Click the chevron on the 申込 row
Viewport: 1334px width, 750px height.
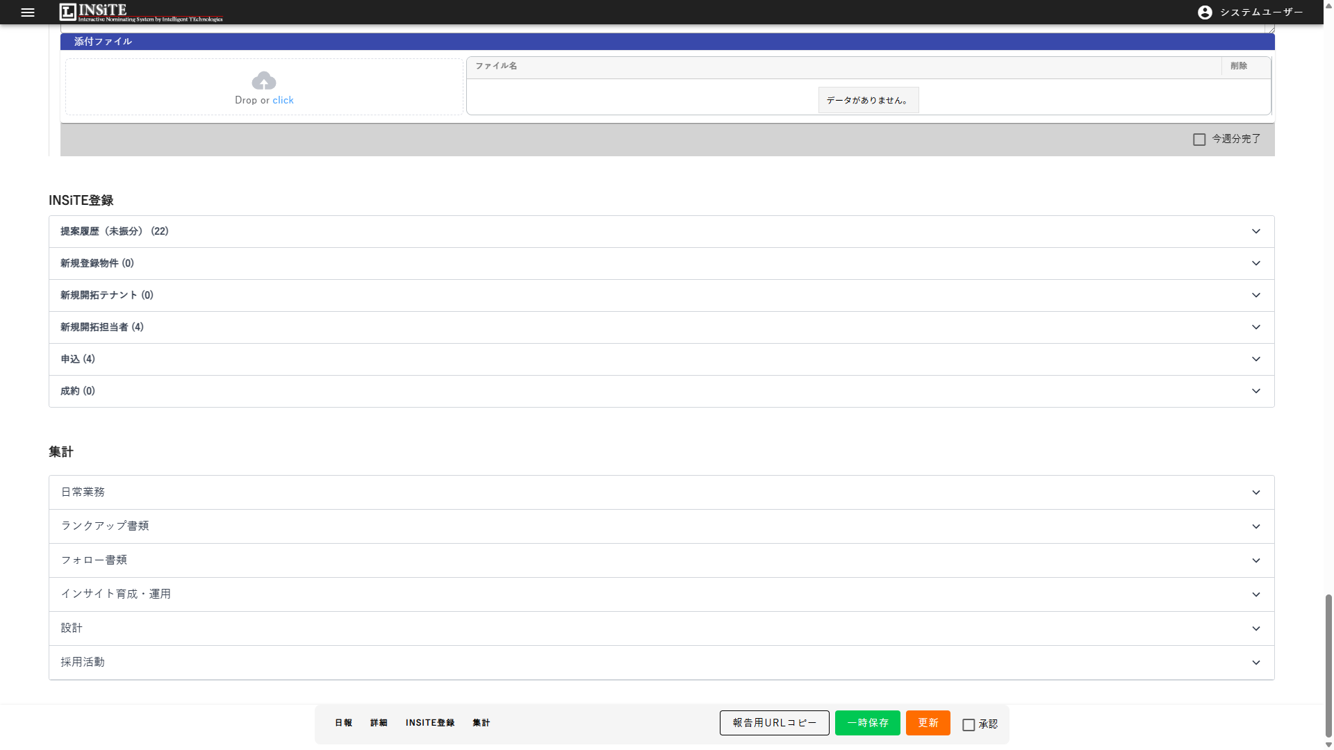1256,359
